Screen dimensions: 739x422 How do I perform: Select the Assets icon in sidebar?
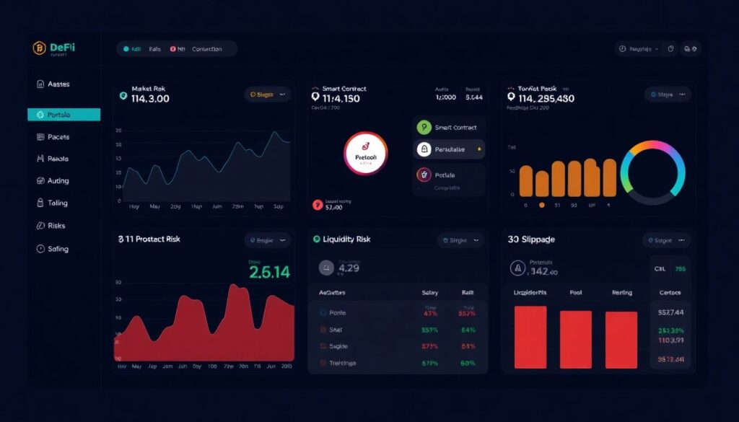tap(40, 84)
